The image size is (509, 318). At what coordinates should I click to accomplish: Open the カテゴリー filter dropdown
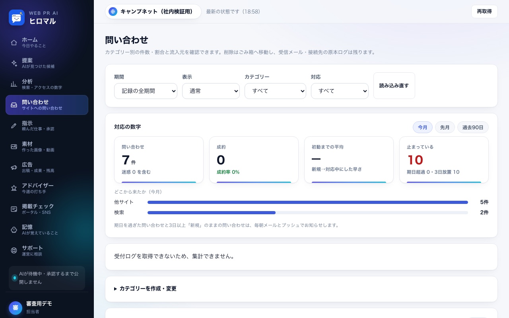click(275, 91)
